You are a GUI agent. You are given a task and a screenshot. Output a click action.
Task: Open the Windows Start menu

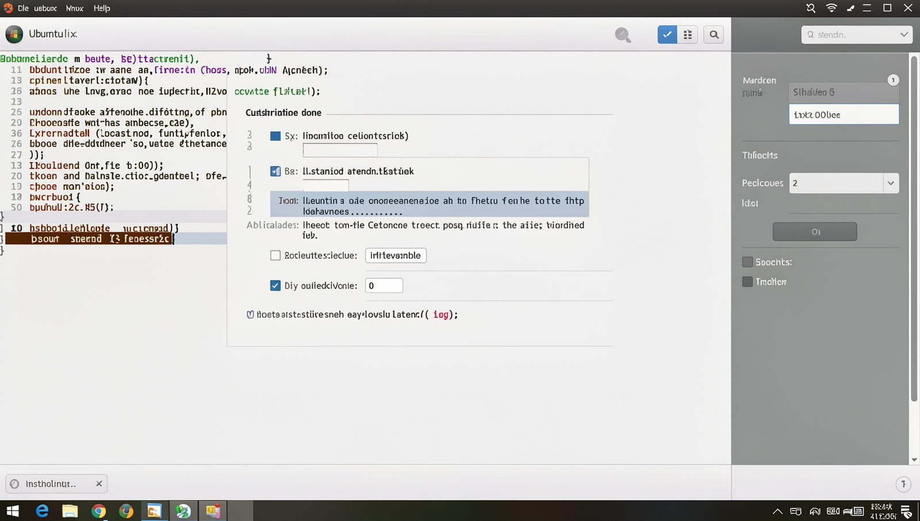pos(13,511)
